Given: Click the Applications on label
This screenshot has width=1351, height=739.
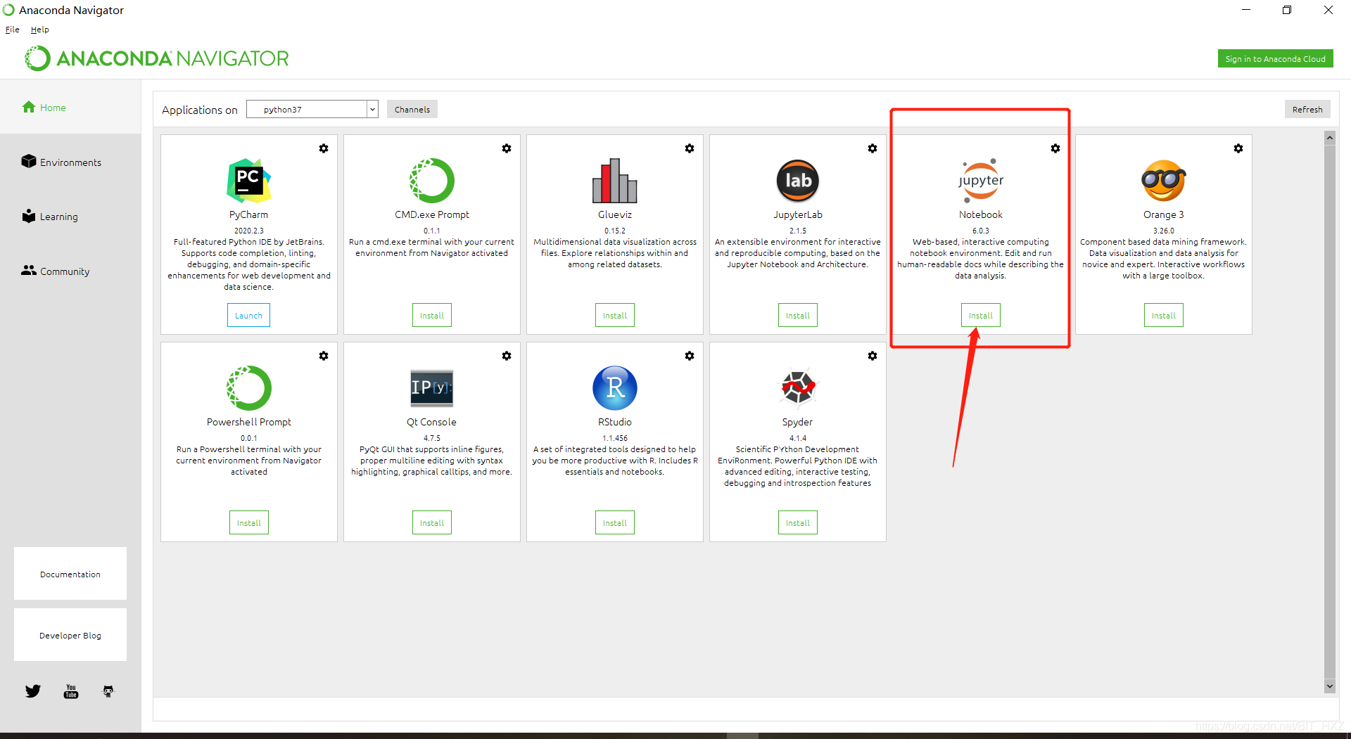Looking at the screenshot, I should pyautogui.click(x=200, y=110).
